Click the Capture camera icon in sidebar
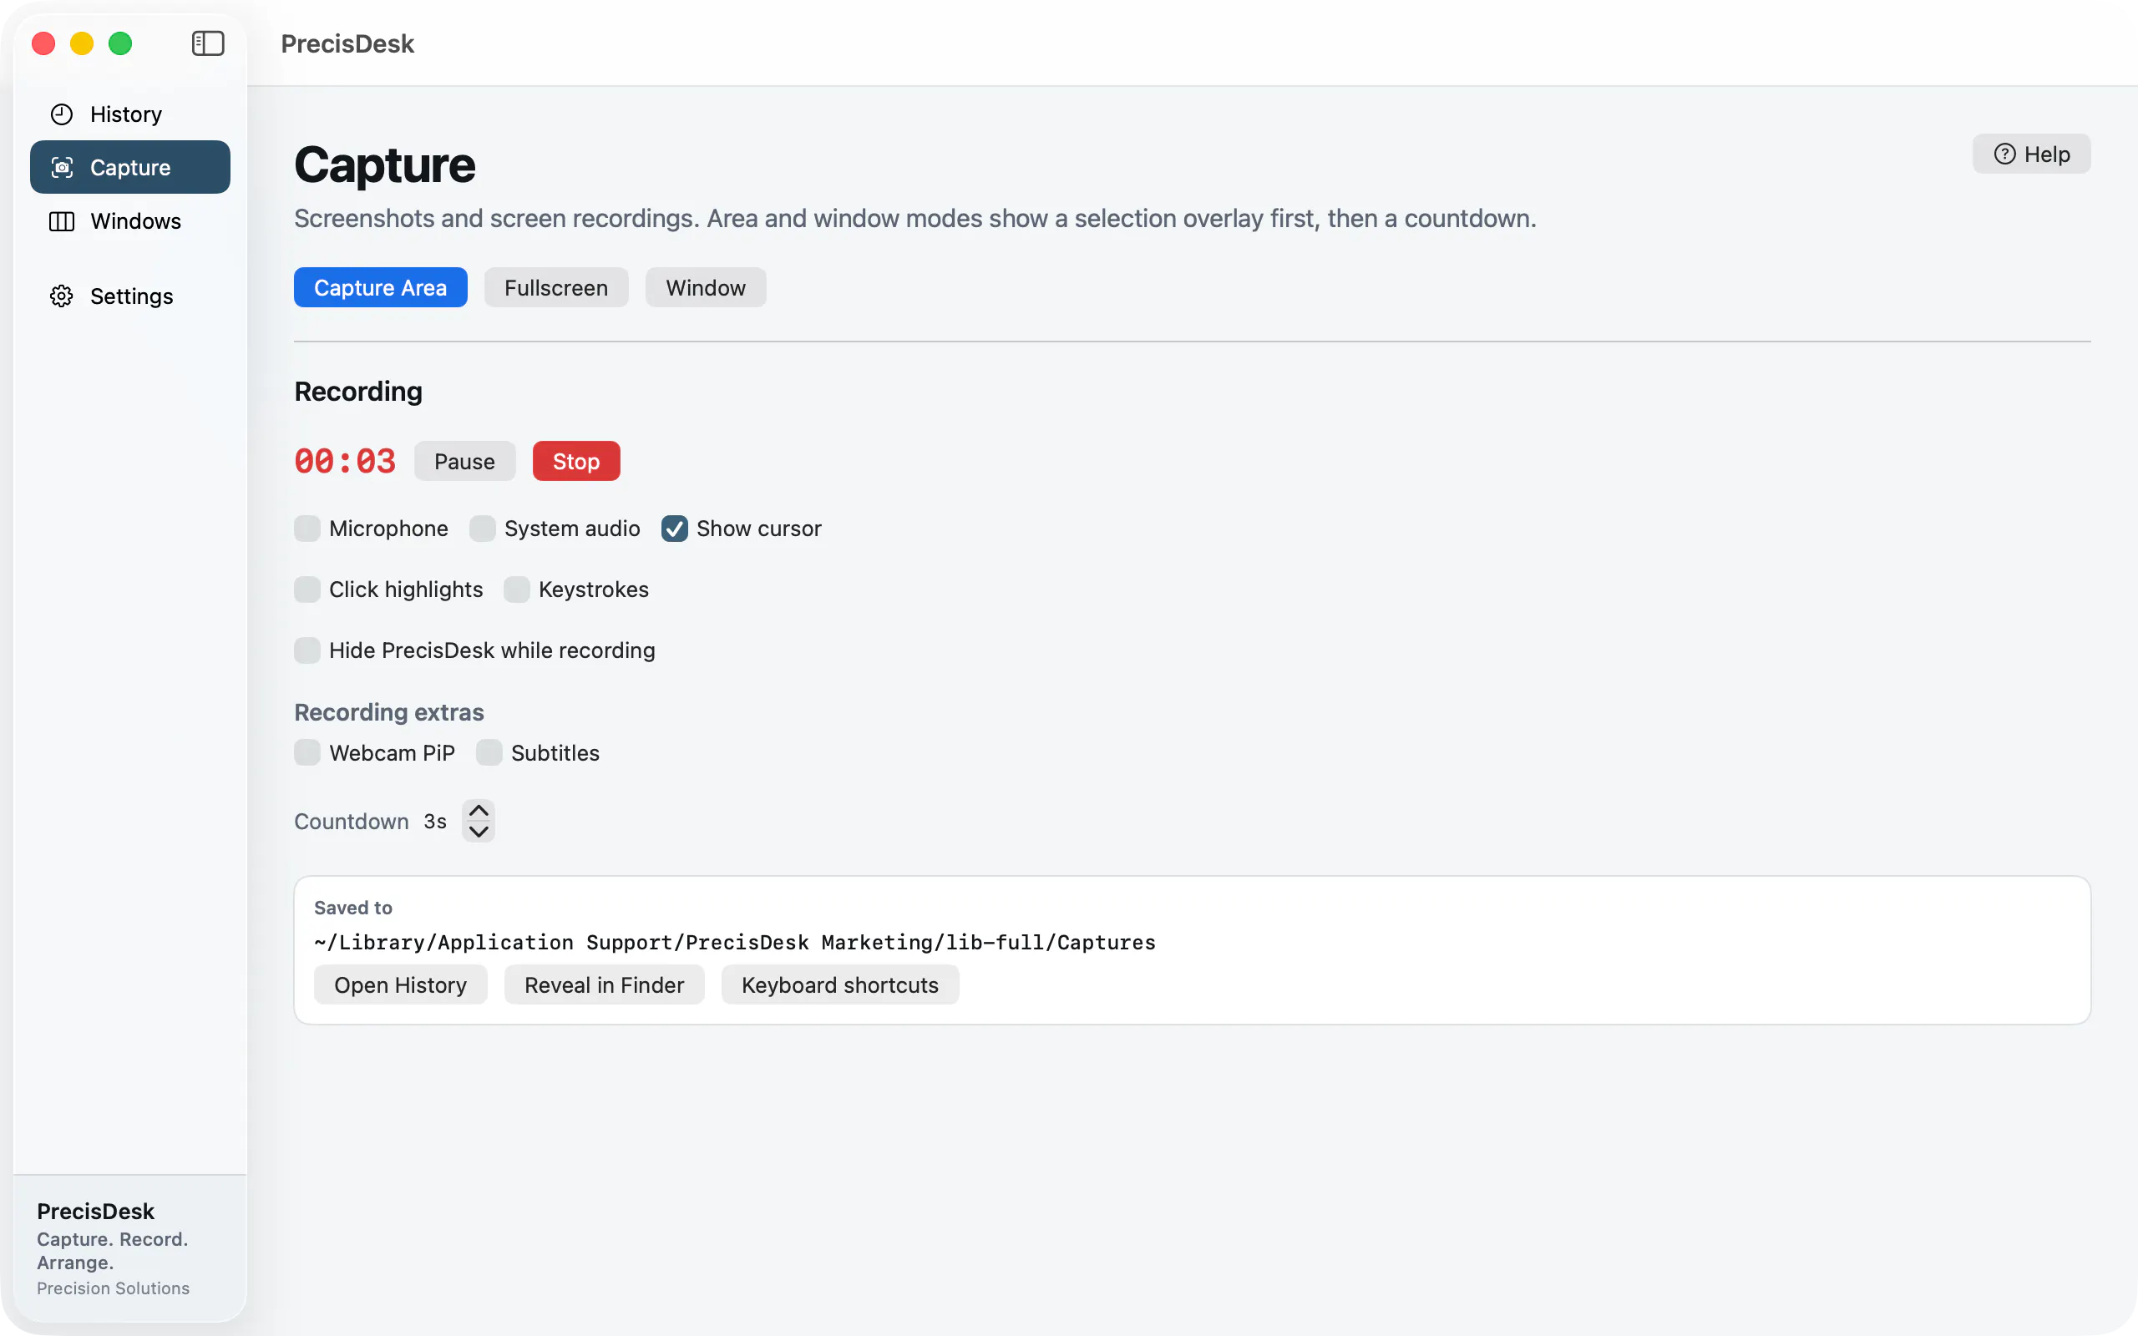This screenshot has height=1336, width=2138. pos(62,167)
